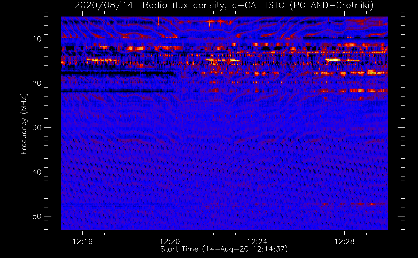Click the 12:20 time tick label
Image resolution: width=418 pixels, height=258 pixels.
point(170,242)
